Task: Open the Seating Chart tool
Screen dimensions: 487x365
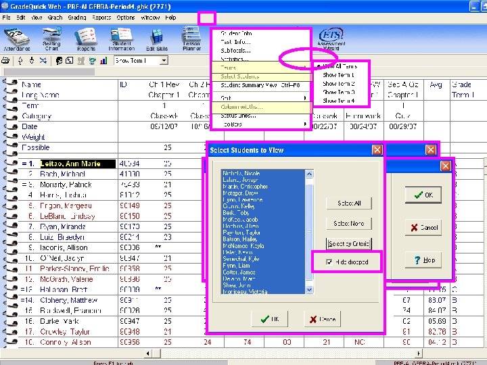Action: click(x=51, y=39)
